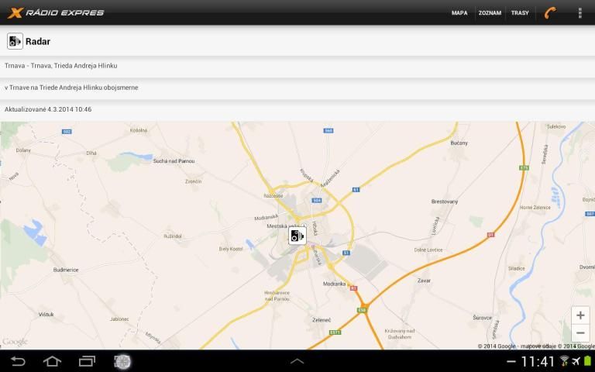
Task: Tap the Aktualizované 4.3.2014 10:46 row
Action: pos(297,109)
